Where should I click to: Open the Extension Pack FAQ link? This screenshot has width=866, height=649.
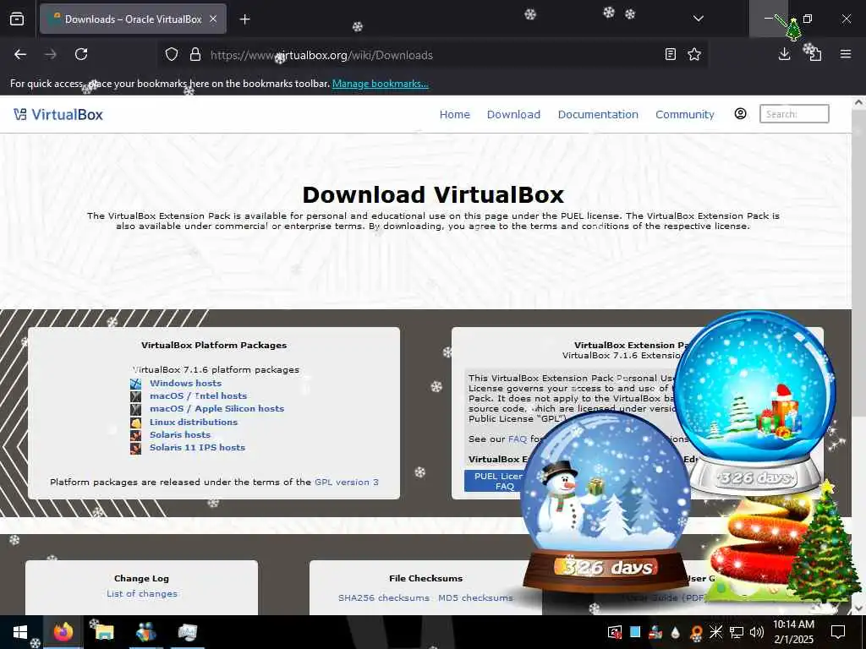tap(518, 439)
